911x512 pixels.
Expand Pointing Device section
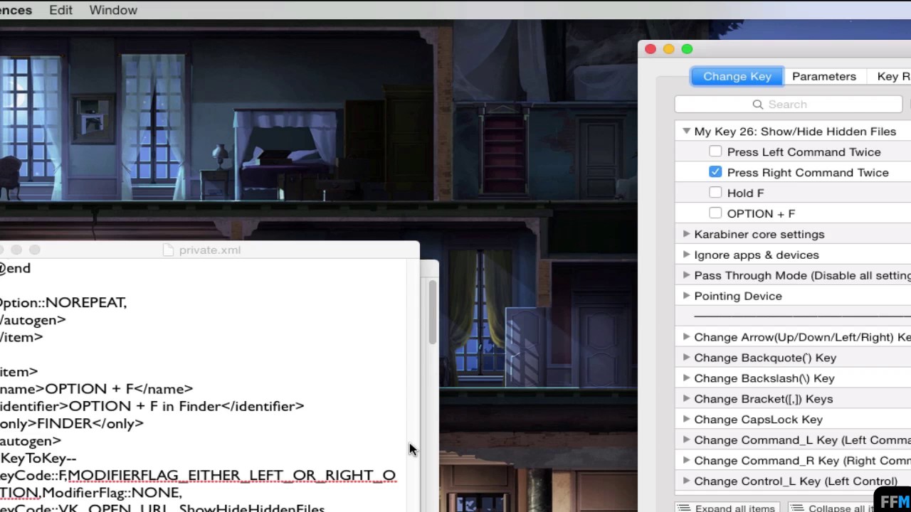pos(686,296)
